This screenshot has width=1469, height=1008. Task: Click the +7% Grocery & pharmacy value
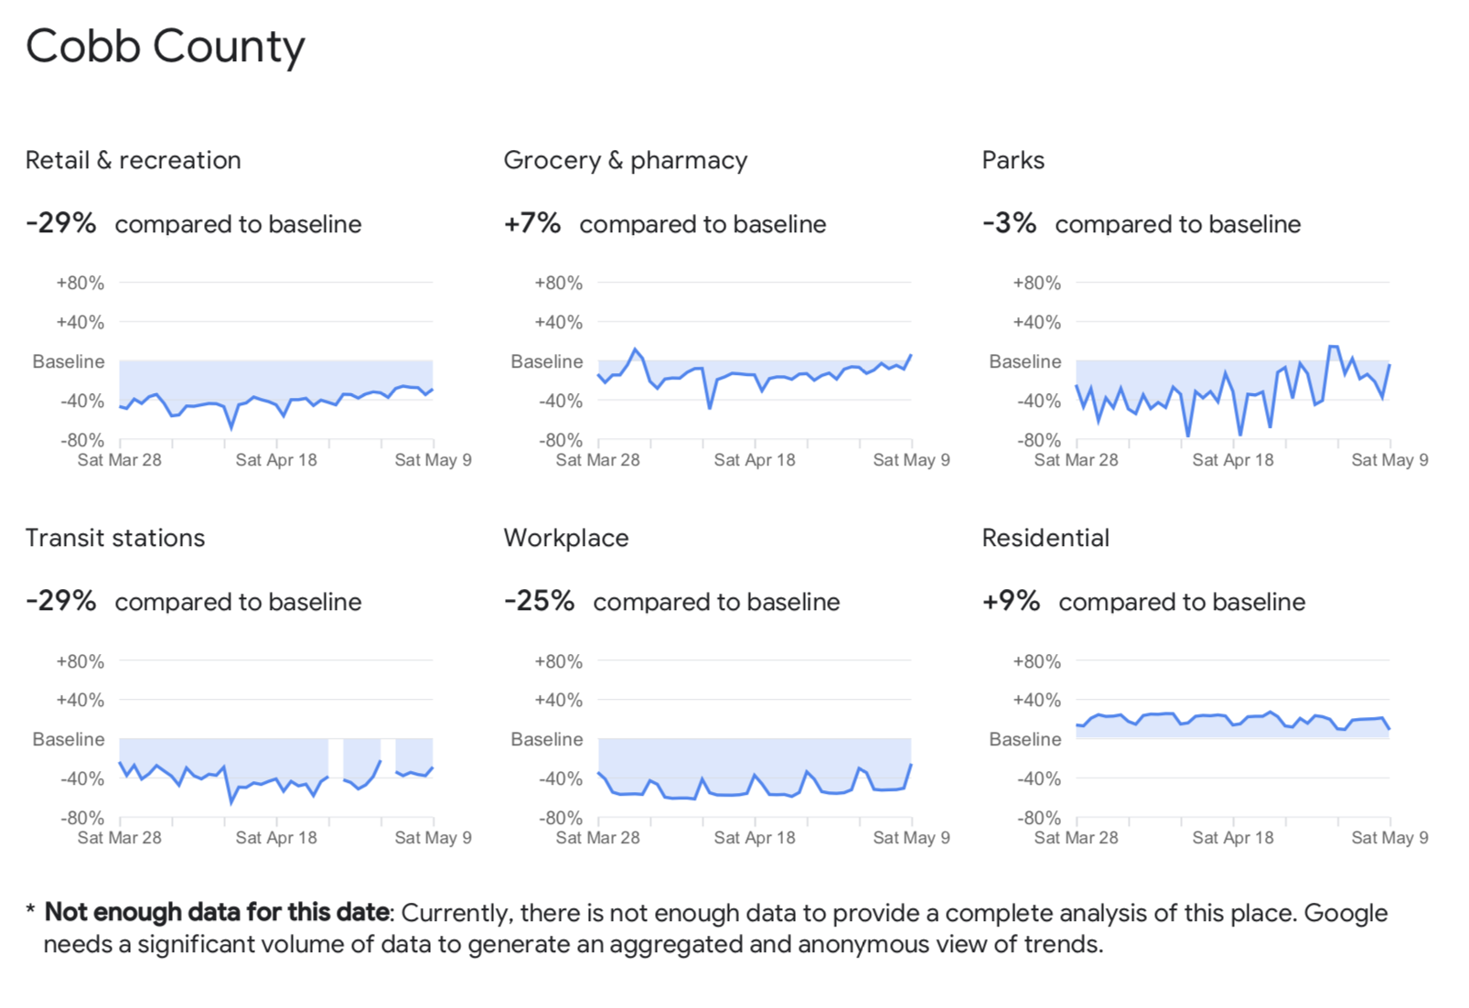tap(532, 223)
